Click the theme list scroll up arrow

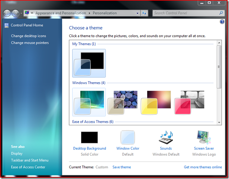coord(219,43)
